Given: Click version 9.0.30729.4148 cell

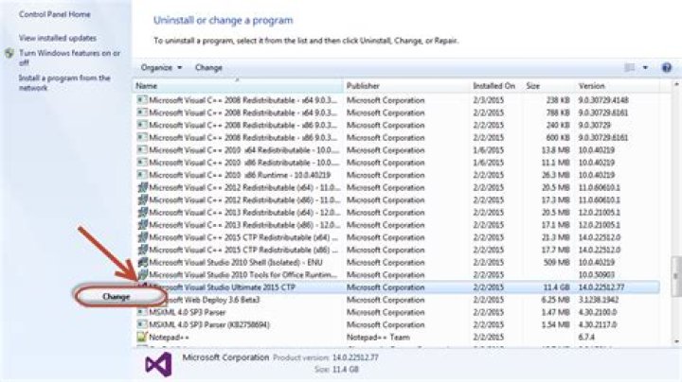Looking at the screenshot, I should (603, 100).
